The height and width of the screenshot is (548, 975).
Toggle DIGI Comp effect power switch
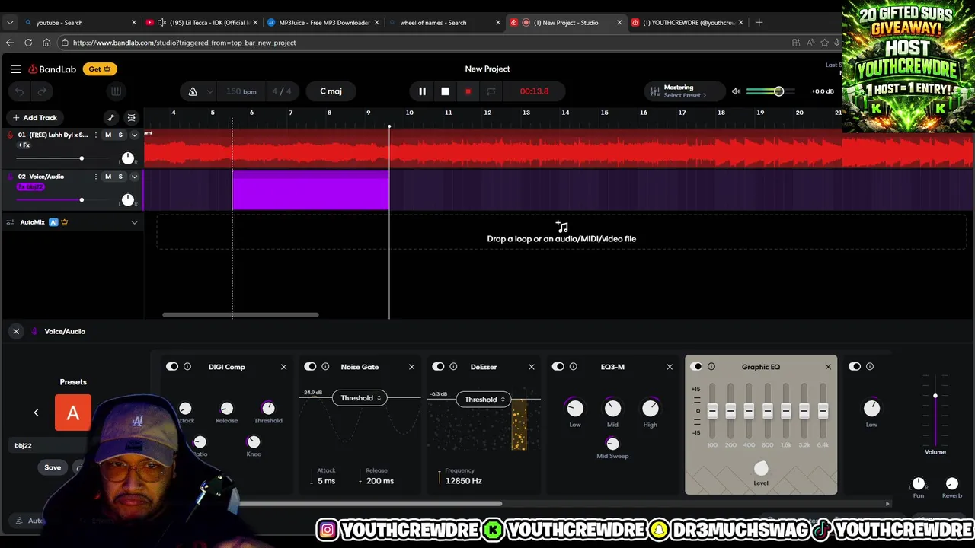[x=172, y=367]
